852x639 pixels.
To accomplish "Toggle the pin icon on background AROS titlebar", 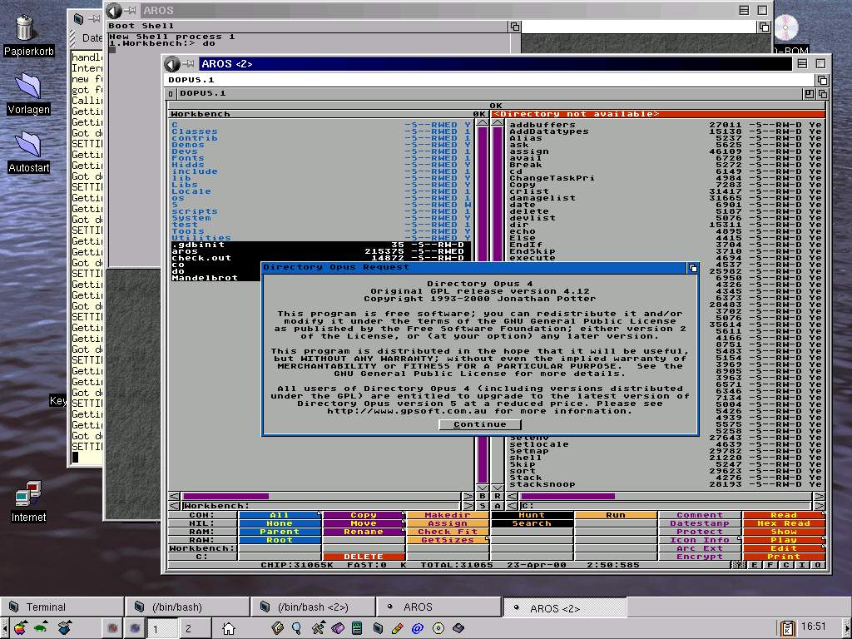I will click(x=130, y=10).
